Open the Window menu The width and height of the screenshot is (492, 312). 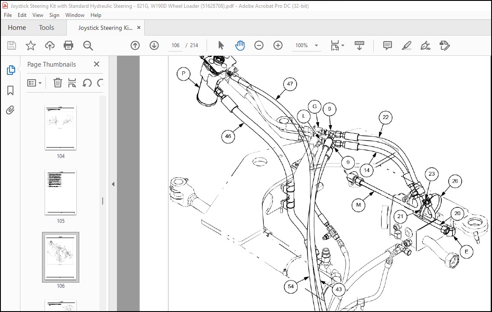point(74,15)
